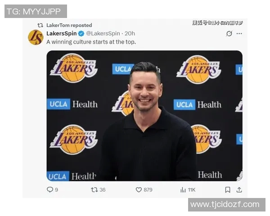This screenshot has height=216, width=270.
Task: Click the 879 likes count
Action: pos(148,190)
